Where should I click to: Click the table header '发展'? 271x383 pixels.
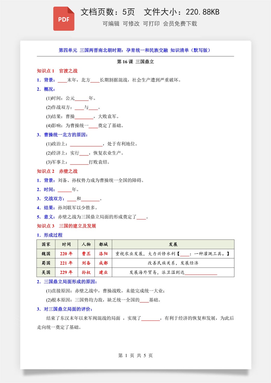173,244
